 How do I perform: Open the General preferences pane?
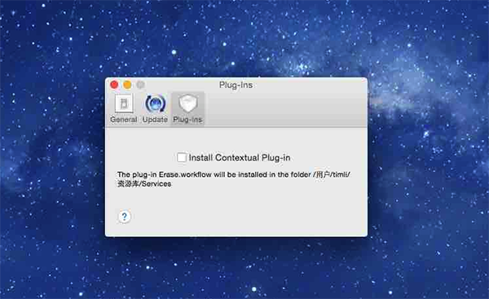pyautogui.click(x=124, y=108)
